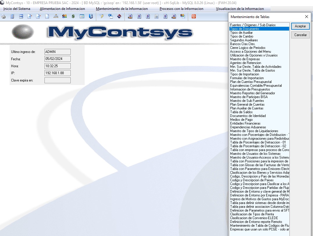Click the blank page toolbar icon
Screen dimensions: 313x236
(47, 17)
